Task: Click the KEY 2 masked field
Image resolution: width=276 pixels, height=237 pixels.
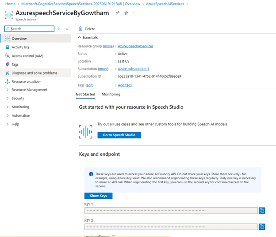Action: 171,227
